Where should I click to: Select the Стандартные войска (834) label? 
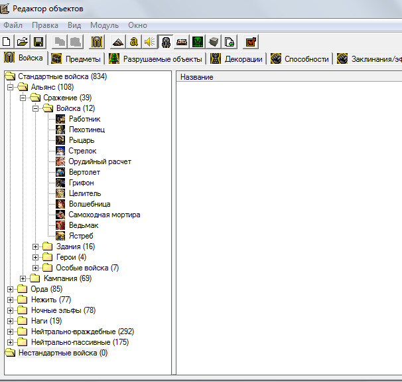(x=62, y=76)
